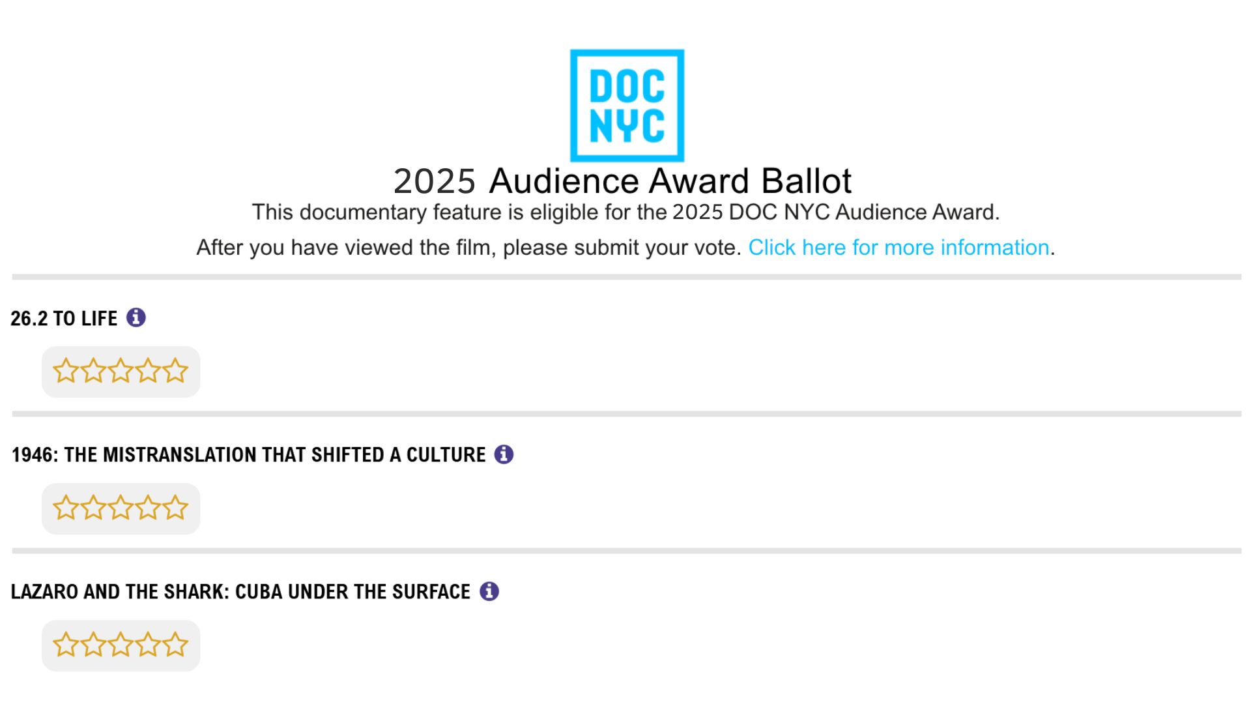Rate 26.2 To Life four stars
Screen dimensions: 1251x704
coord(148,371)
